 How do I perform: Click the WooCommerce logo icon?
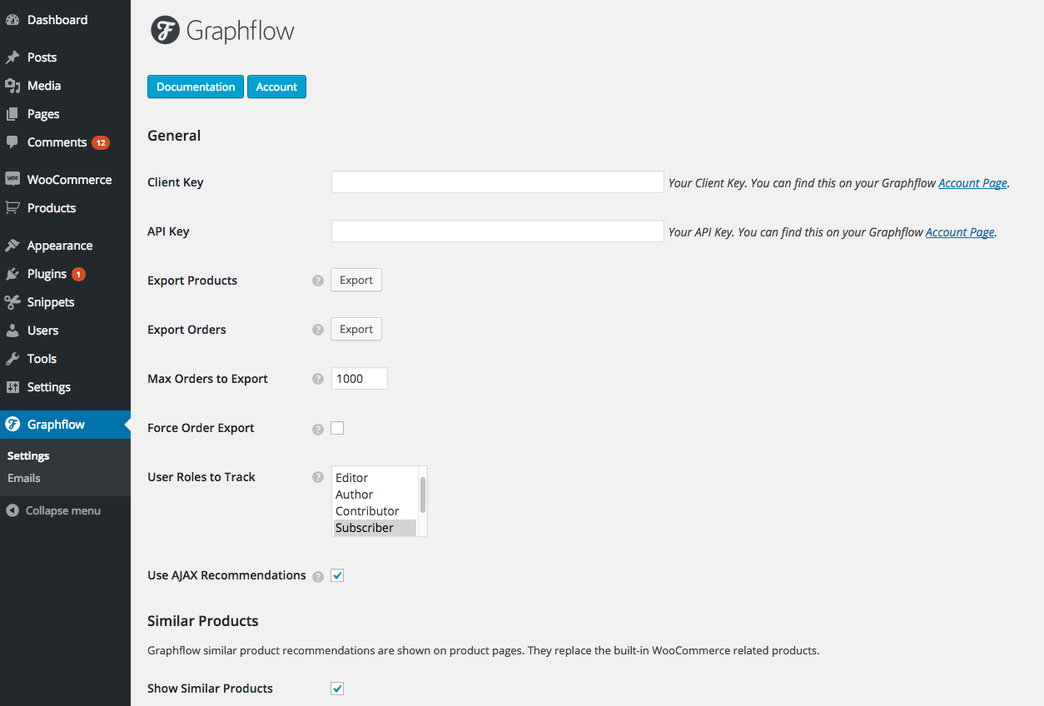[12, 180]
